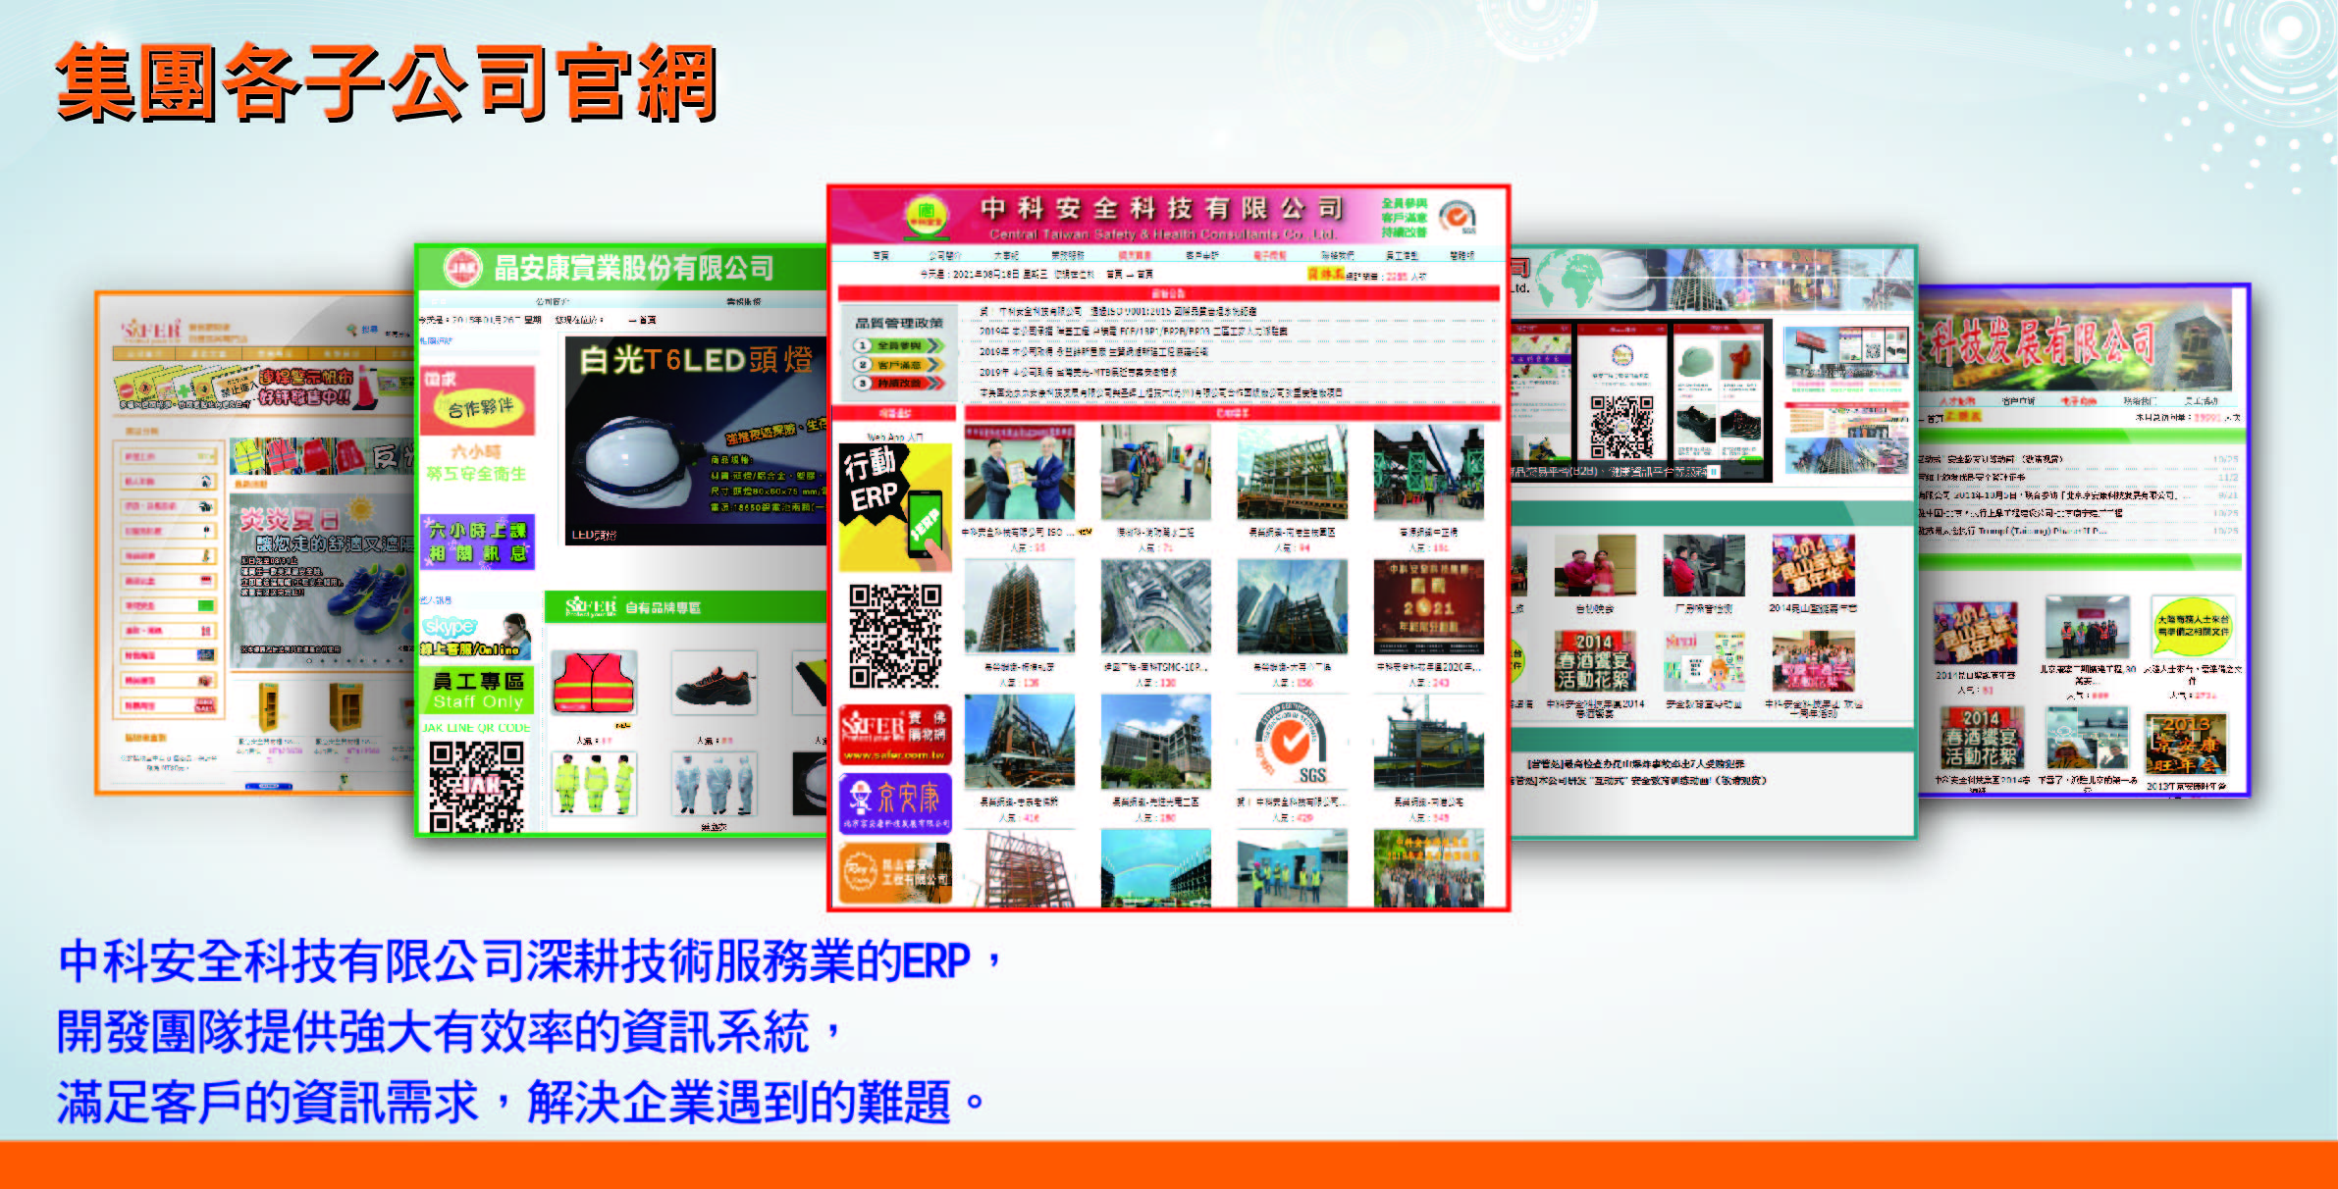The height and width of the screenshot is (1189, 2338).
Task: Click 六小時 勞工安全衛生 link in JAK site
Action: pos(476,463)
